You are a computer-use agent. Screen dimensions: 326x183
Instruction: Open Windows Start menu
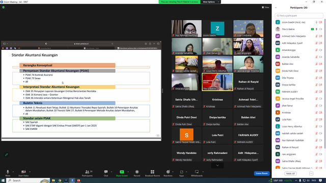(3, 180)
